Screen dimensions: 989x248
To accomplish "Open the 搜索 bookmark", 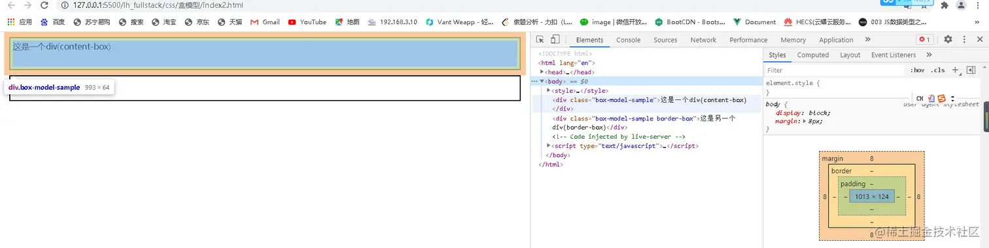I will point(131,22).
